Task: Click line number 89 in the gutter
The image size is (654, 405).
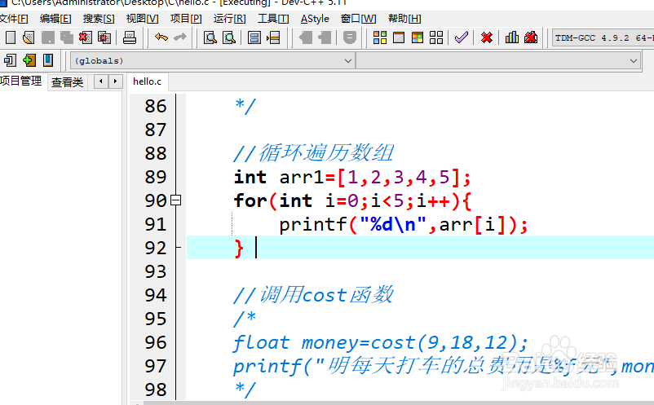Action: pyautogui.click(x=156, y=177)
